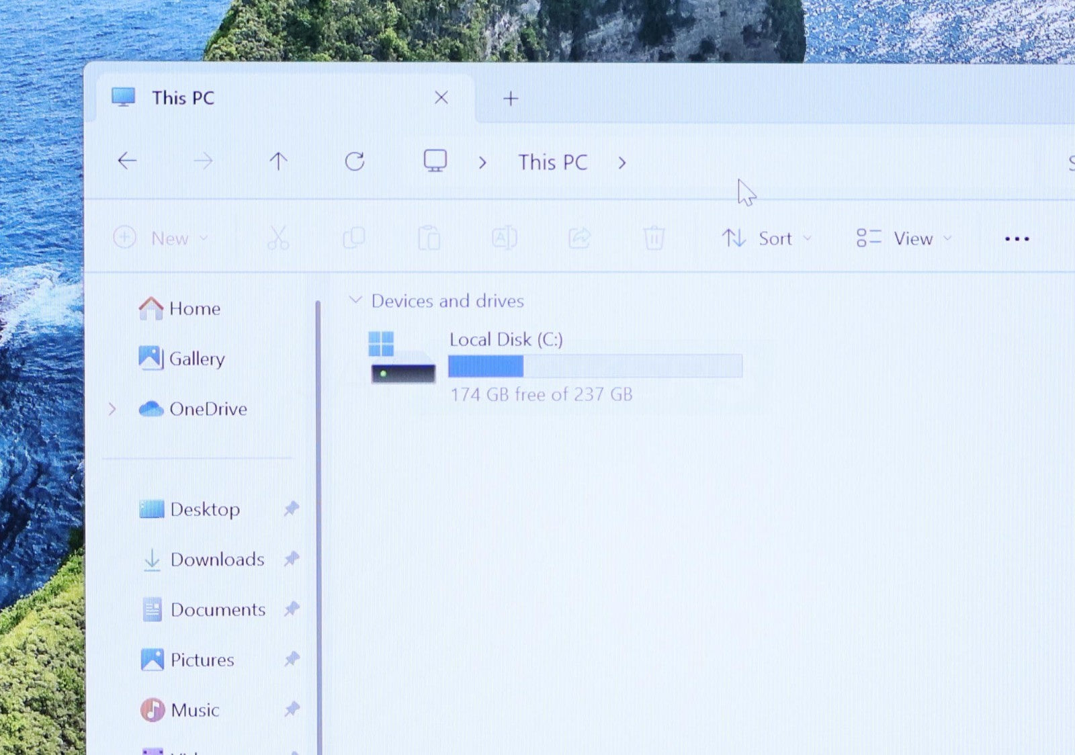Viewport: 1075px width, 755px height.
Task: Toggle the pin beside Music
Action: click(x=291, y=709)
